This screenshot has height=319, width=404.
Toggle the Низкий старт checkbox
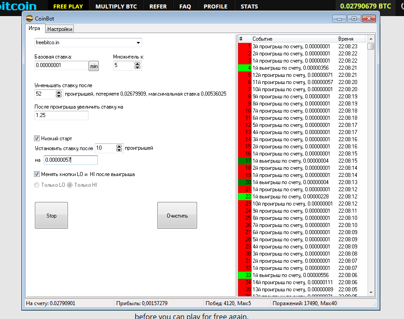coord(37,139)
